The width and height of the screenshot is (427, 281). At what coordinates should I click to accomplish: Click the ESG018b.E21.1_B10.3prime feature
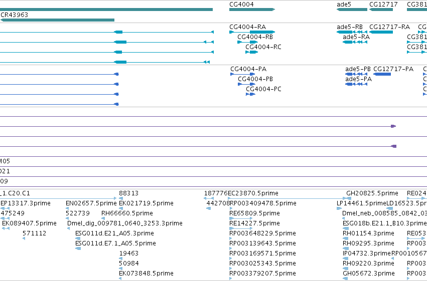click(x=345, y=228)
